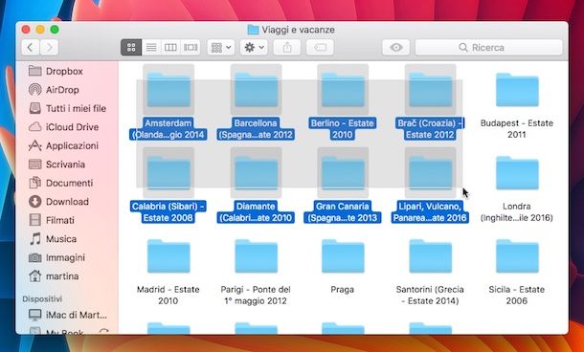Screen dimensions: 584x352
Task: Select the Parigi - Ponte del 1° maggio folder
Action: pyautogui.click(x=256, y=256)
